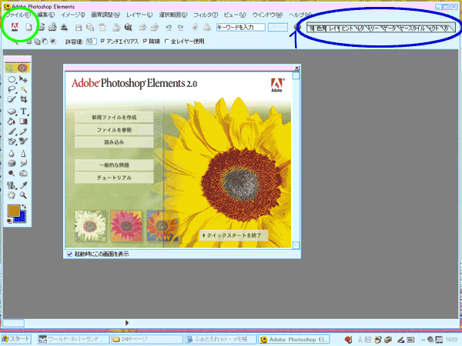
Task: Toggle the 隣接 checkbox
Action: (x=144, y=41)
